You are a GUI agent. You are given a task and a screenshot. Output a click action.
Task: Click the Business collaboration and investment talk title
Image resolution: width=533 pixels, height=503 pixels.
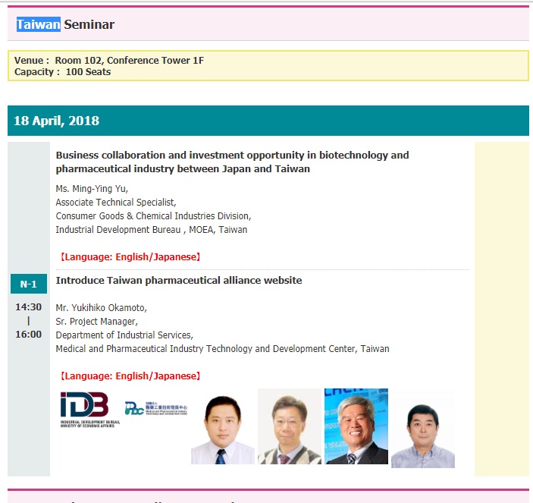tap(232, 162)
